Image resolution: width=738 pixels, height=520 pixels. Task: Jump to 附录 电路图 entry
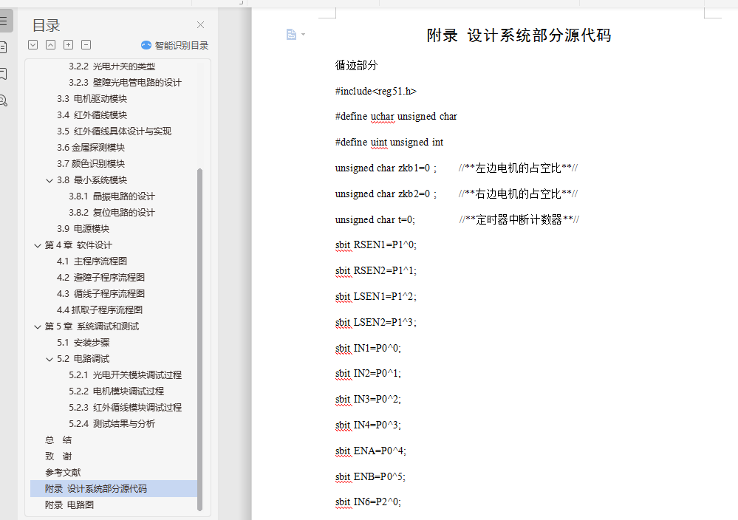pos(69,505)
